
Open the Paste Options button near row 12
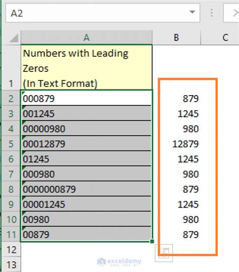coord(164,253)
